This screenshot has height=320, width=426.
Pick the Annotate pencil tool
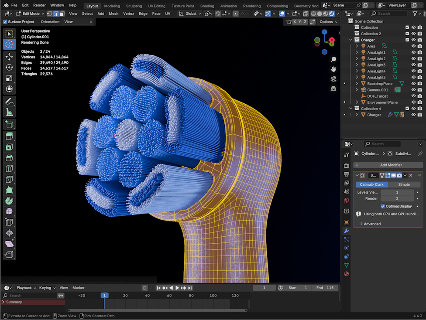[x=9, y=101]
